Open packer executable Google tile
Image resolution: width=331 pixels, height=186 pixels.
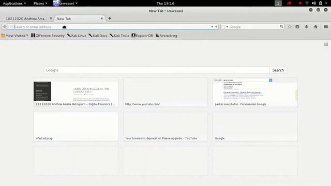click(x=255, y=92)
